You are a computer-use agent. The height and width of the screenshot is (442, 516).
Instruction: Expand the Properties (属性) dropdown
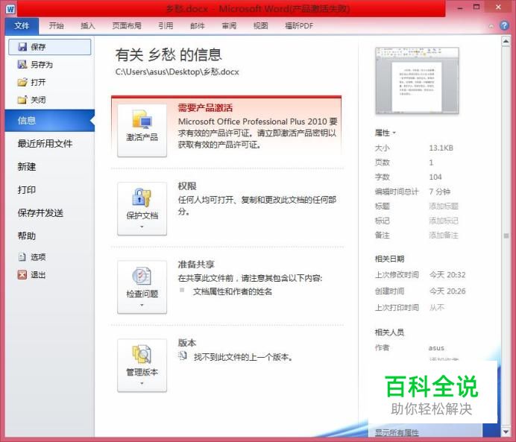point(385,133)
